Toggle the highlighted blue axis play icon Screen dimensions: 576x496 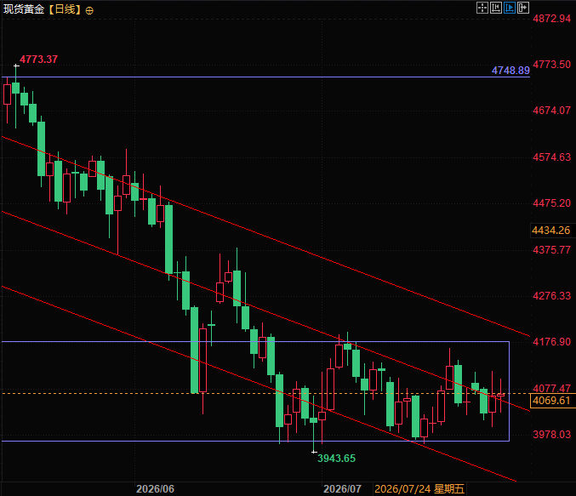point(510,8)
